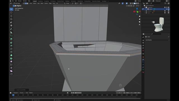
Task: Activate the Spin tool
Action: coord(11,58)
